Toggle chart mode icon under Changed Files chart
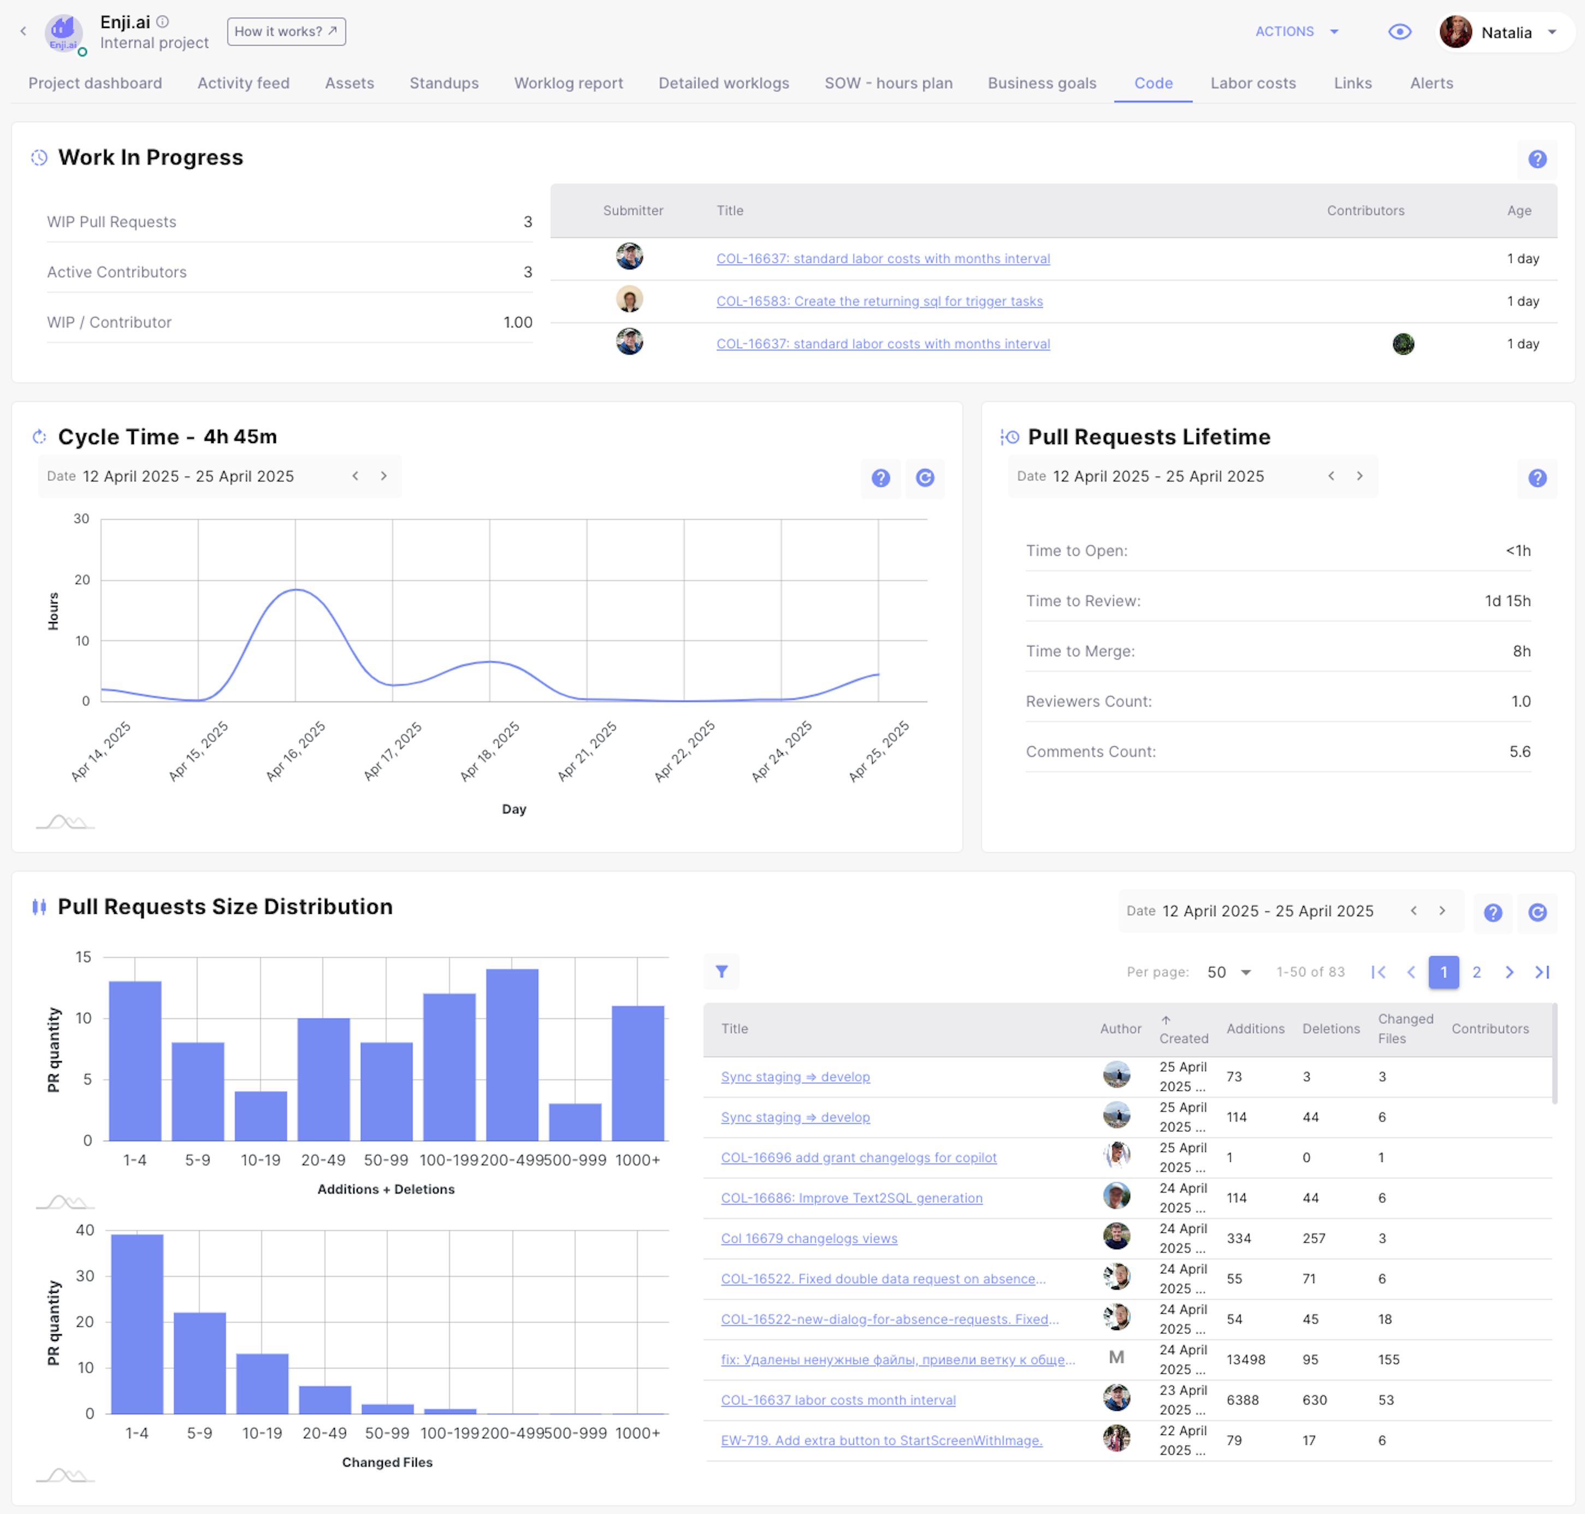This screenshot has width=1585, height=1514. pos(66,1475)
